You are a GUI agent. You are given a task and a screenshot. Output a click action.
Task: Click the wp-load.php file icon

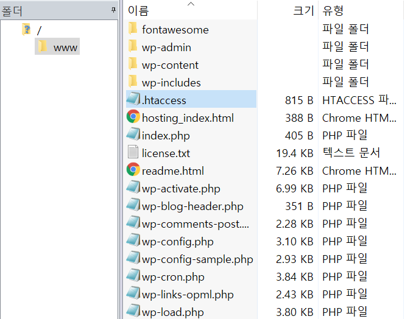point(133,310)
